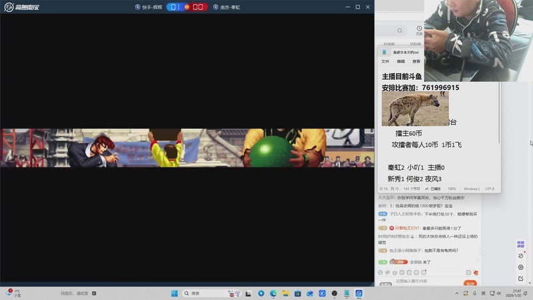Viewport: 533px width, 300px height.
Task: Click the search magnifier icon in Douyu panel
Action: [400, 31]
